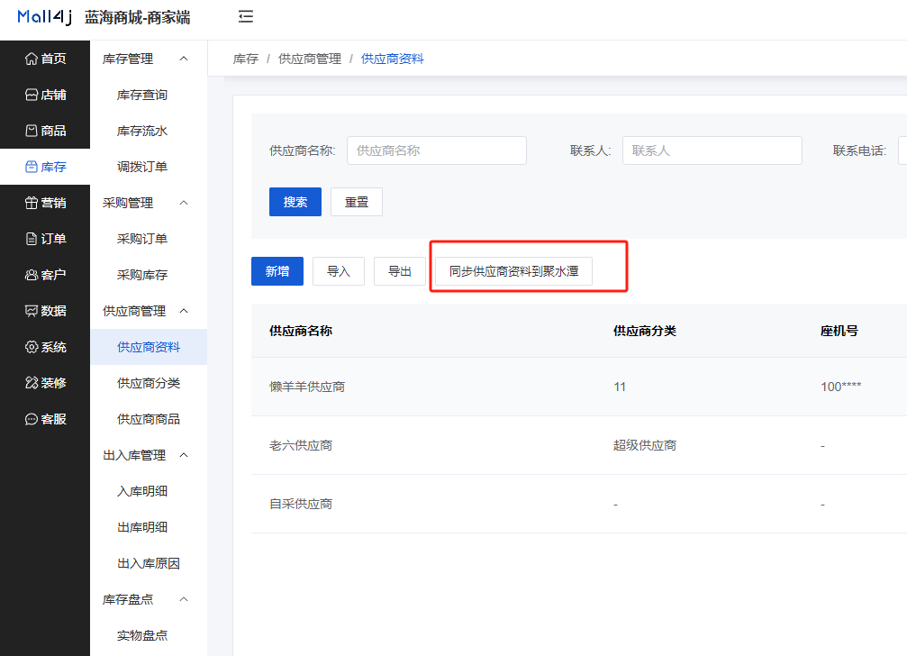Click the gear icon beside 系统
Viewport: 907px width, 656px height.
pos(32,347)
